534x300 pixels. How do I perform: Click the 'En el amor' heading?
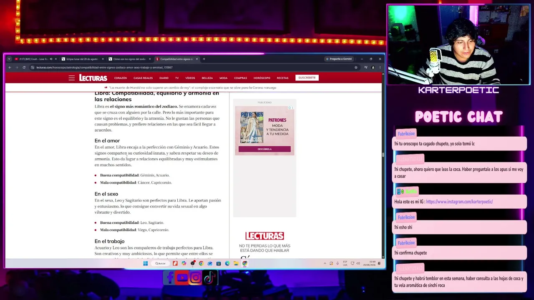(107, 141)
